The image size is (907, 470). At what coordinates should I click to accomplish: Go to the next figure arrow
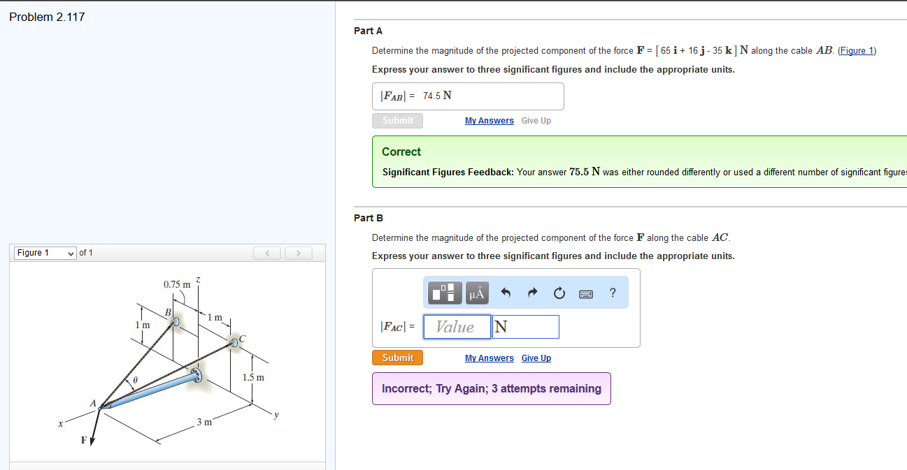[298, 253]
